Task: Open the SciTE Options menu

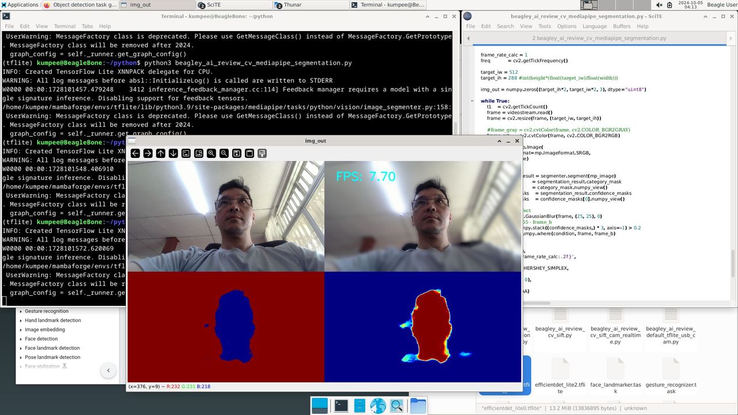Action: pyautogui.click(x=567, y=26)
